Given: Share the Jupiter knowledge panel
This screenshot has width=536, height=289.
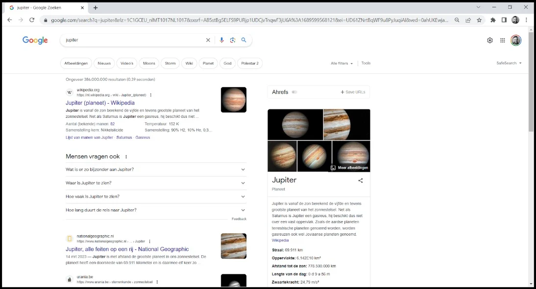Looking at the screenshot, I should point(360,180).
